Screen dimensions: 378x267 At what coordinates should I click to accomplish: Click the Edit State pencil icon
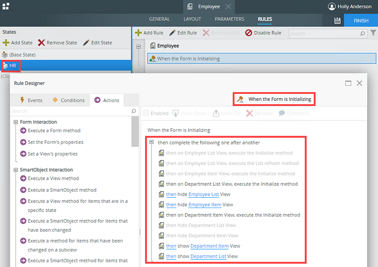coord(86,42)
